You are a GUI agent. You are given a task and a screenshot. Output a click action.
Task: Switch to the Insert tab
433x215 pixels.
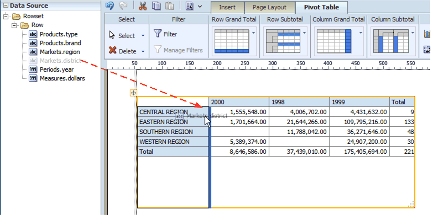[227, 7]
